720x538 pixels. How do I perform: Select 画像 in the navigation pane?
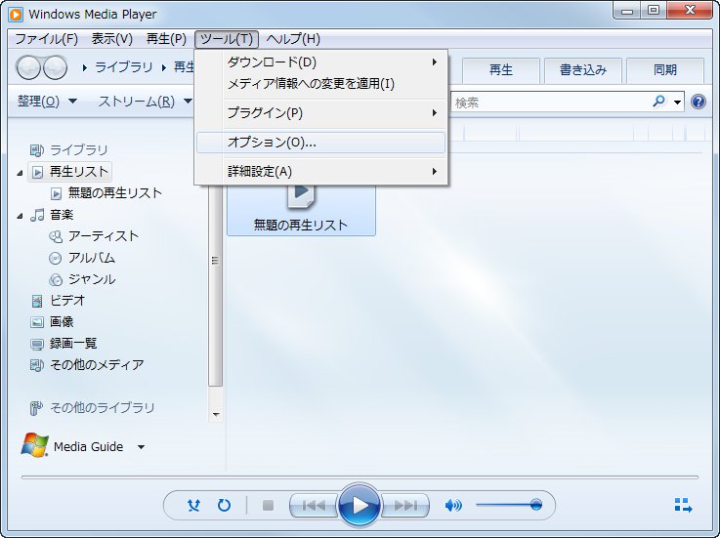(x=62, y=322)
